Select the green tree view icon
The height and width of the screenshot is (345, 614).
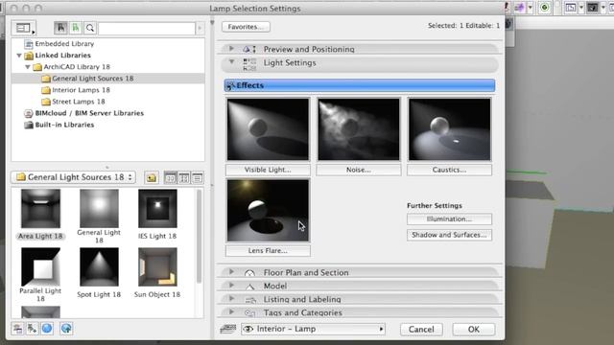75,28
